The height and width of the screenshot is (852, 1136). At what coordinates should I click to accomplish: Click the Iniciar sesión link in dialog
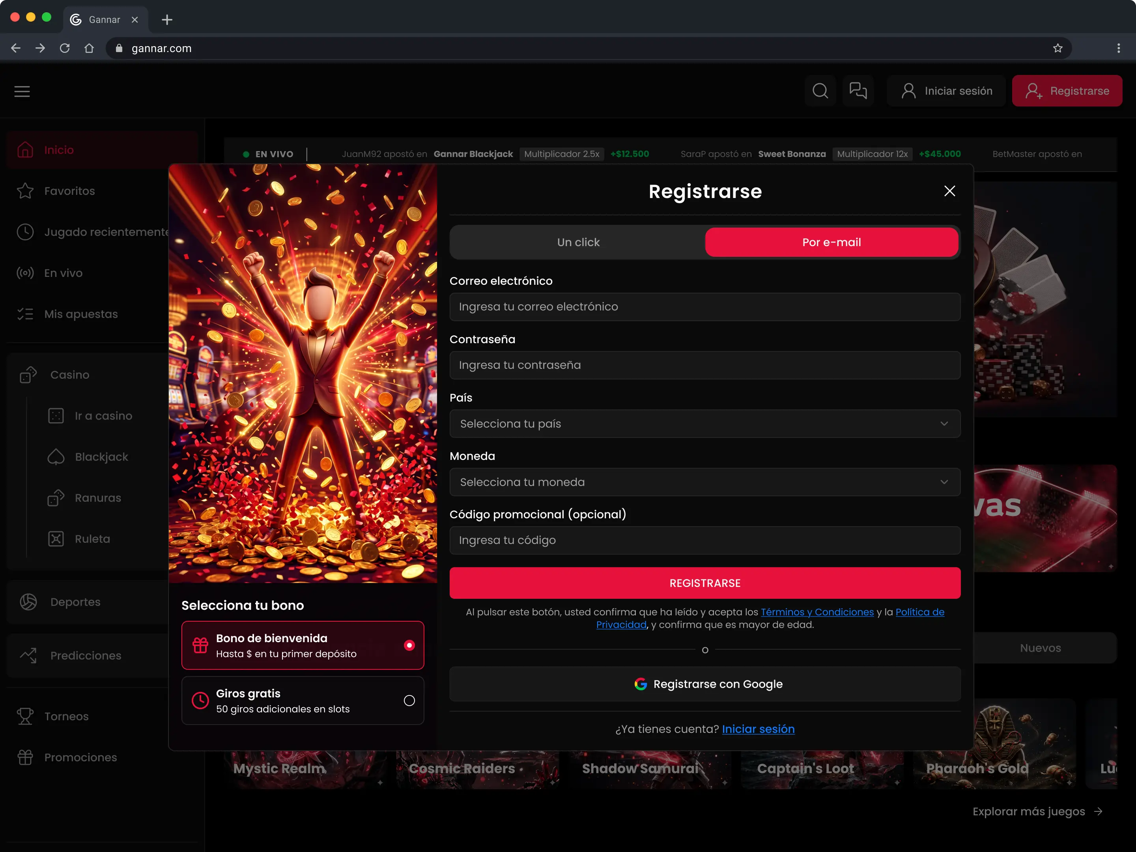click(758, 729)
